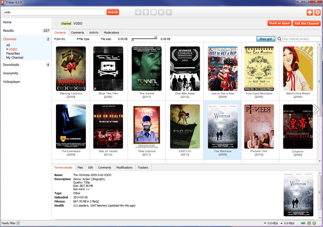Screen dimensions: 323x227
Task: Click See more >> in description
Action: tap(81, 189)
